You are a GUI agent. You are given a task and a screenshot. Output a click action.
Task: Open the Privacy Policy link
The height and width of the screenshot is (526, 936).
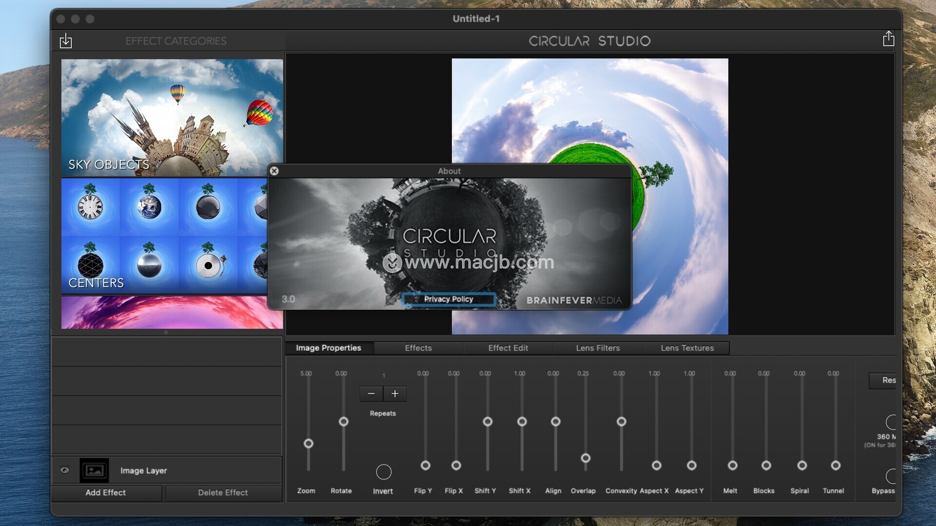448,299
